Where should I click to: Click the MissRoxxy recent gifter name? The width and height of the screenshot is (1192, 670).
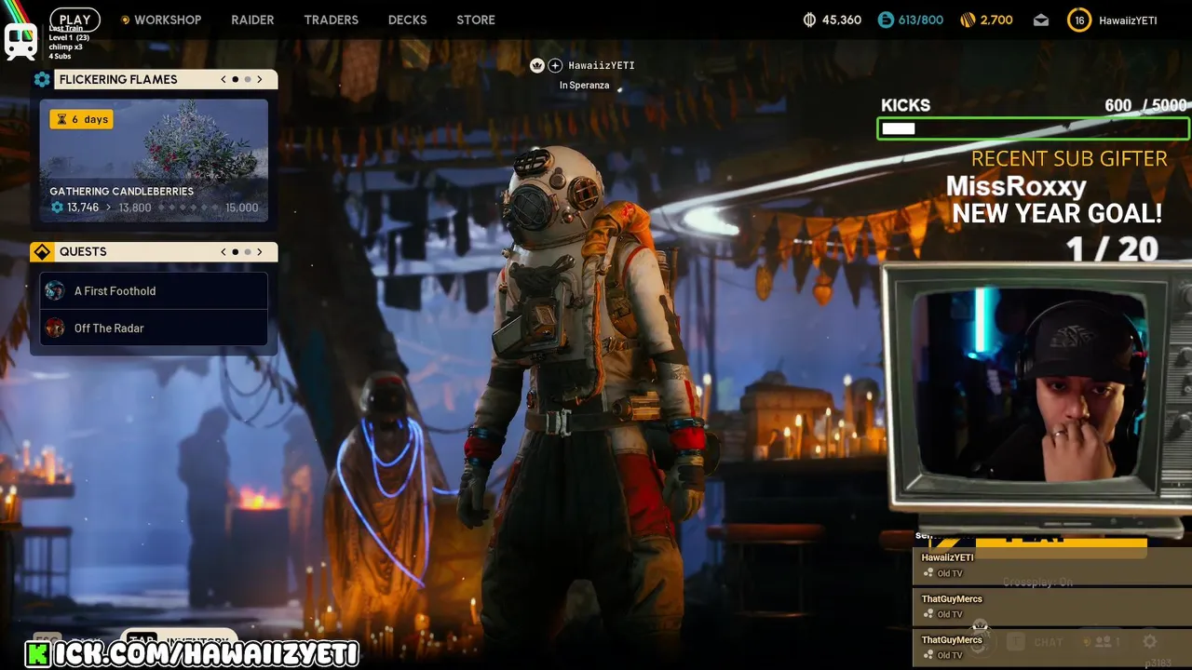pos(1016,186)
